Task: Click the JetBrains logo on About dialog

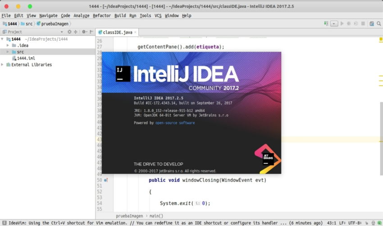Action: (268, 158)
